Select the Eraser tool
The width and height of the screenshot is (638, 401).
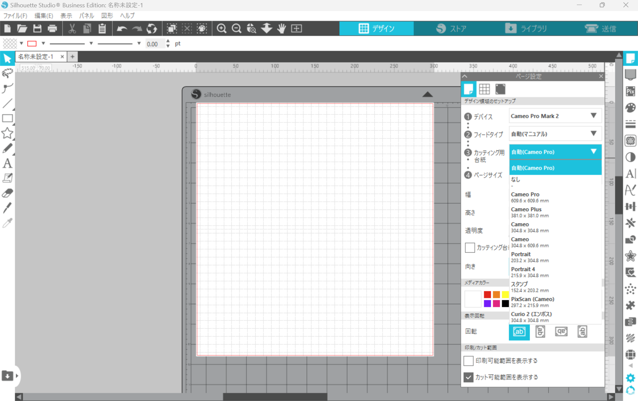click(x=7, y=193)
